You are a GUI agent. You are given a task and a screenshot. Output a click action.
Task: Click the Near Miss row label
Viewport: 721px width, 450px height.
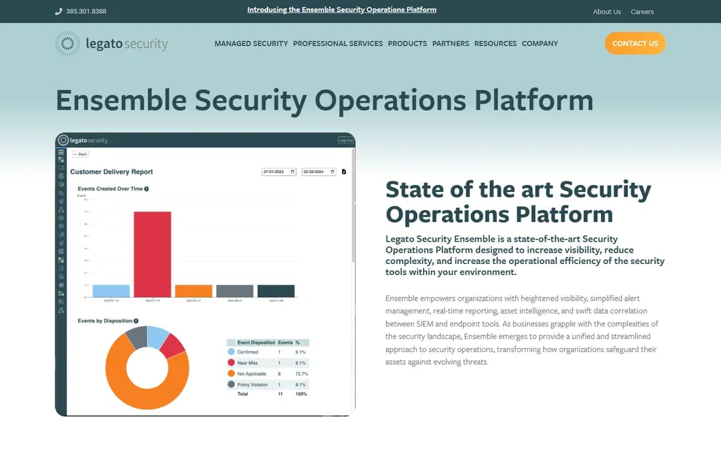click(247, 363)
